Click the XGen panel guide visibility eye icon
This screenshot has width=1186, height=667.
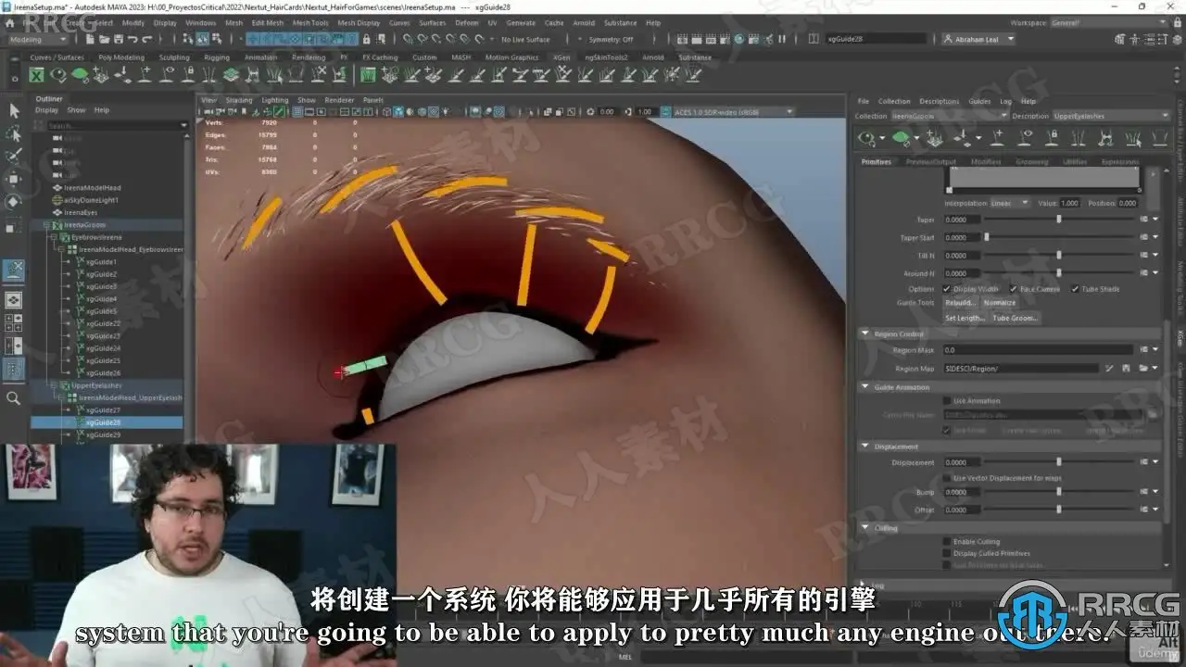(x=1025, y=138)
